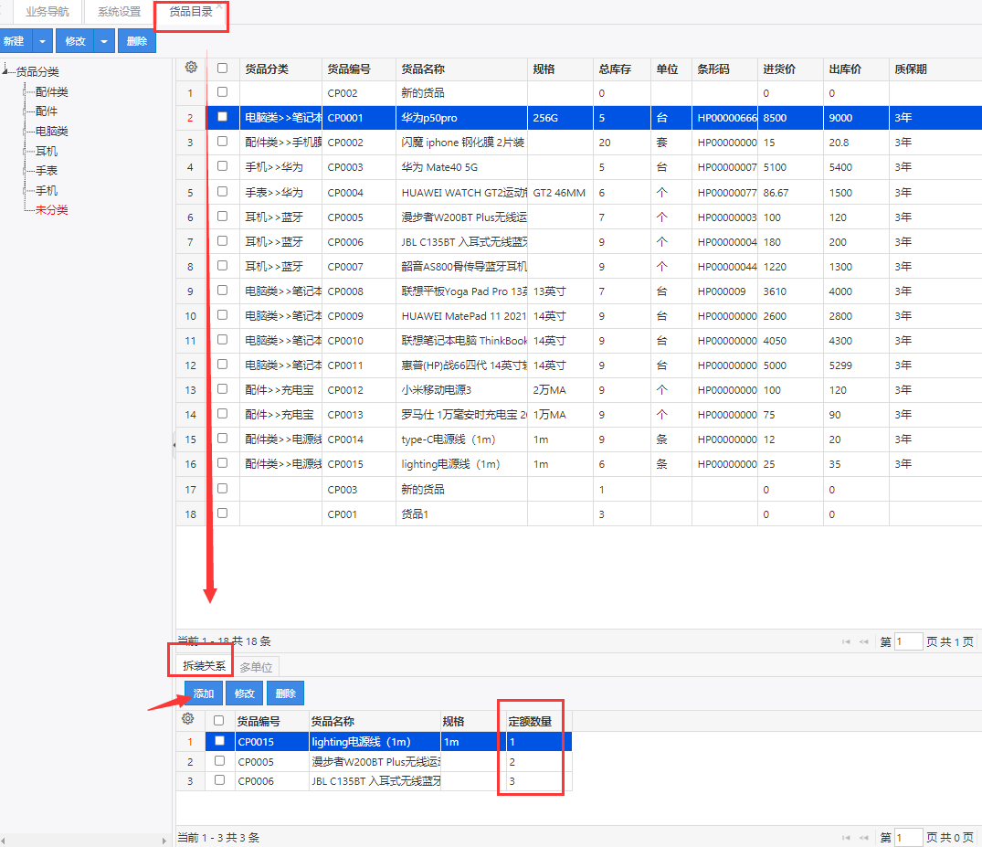The height and width of the screenshot is (847, 982).
Task: Click the 出库价 column header
Action: 856,69
